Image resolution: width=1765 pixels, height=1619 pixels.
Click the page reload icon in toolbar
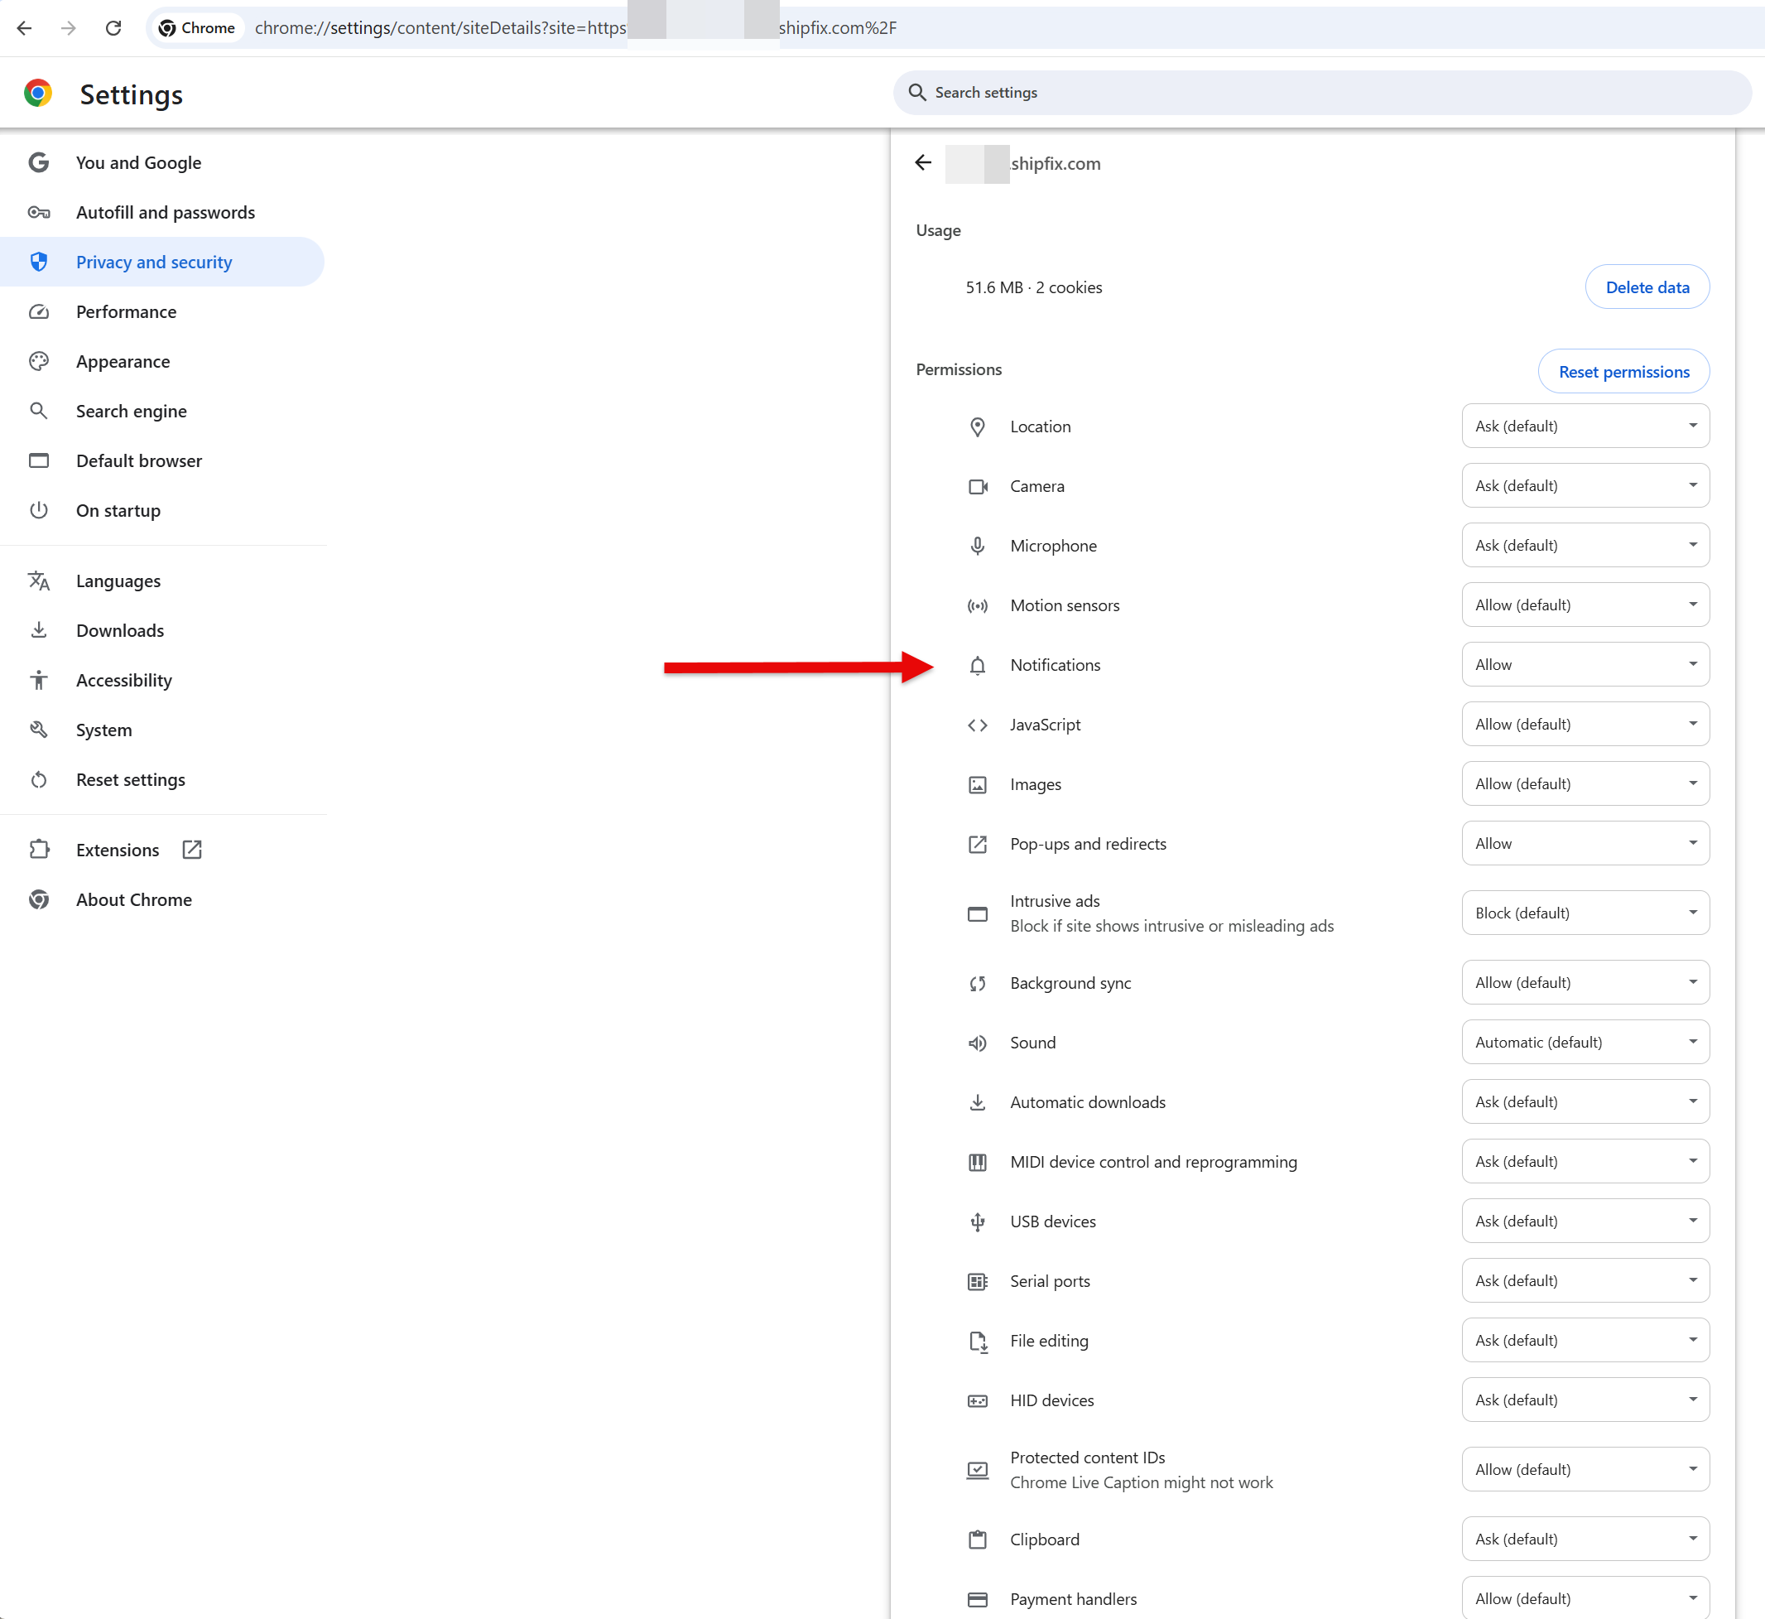pos(113,28)
